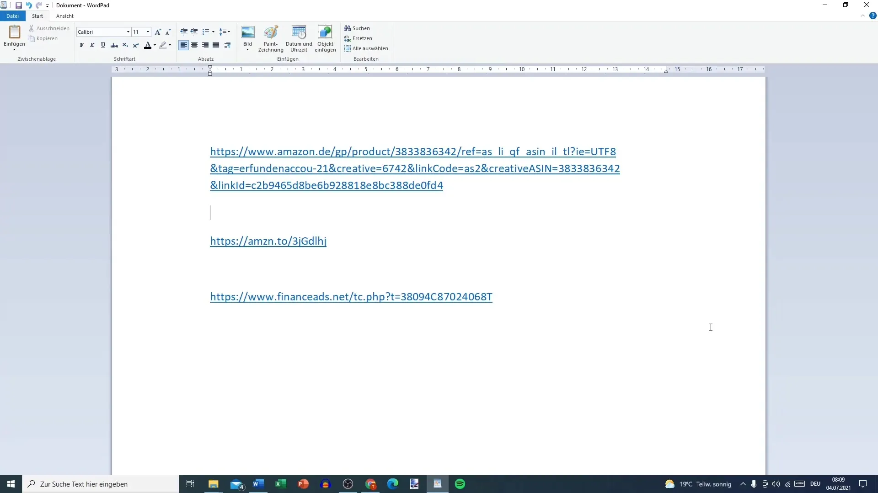Click the text highlight color icon
The height and width of the screenshot is (493, 878).
pos(161,45)
